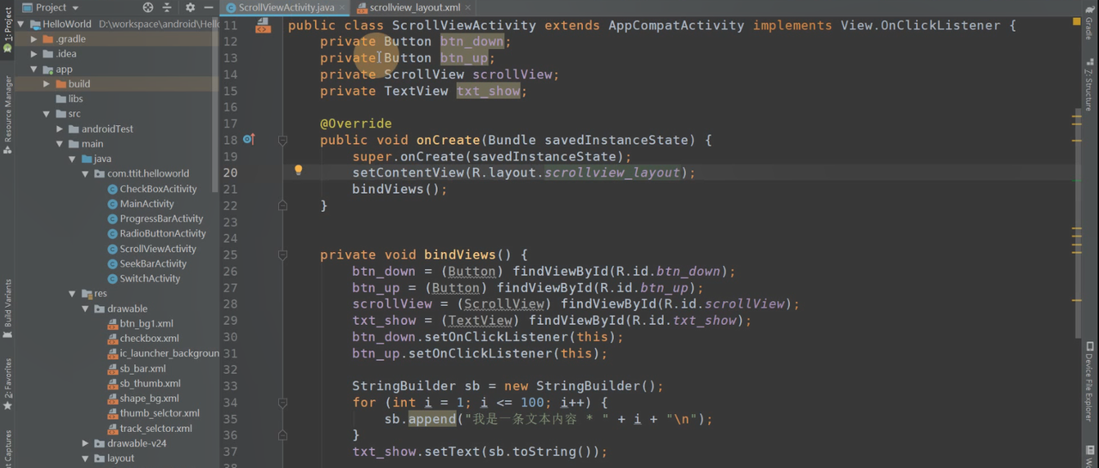Collapse the res folder arrow

point(72,293)
